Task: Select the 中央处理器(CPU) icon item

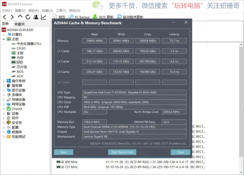Action: pyautogui.click(x=13, y=44)
